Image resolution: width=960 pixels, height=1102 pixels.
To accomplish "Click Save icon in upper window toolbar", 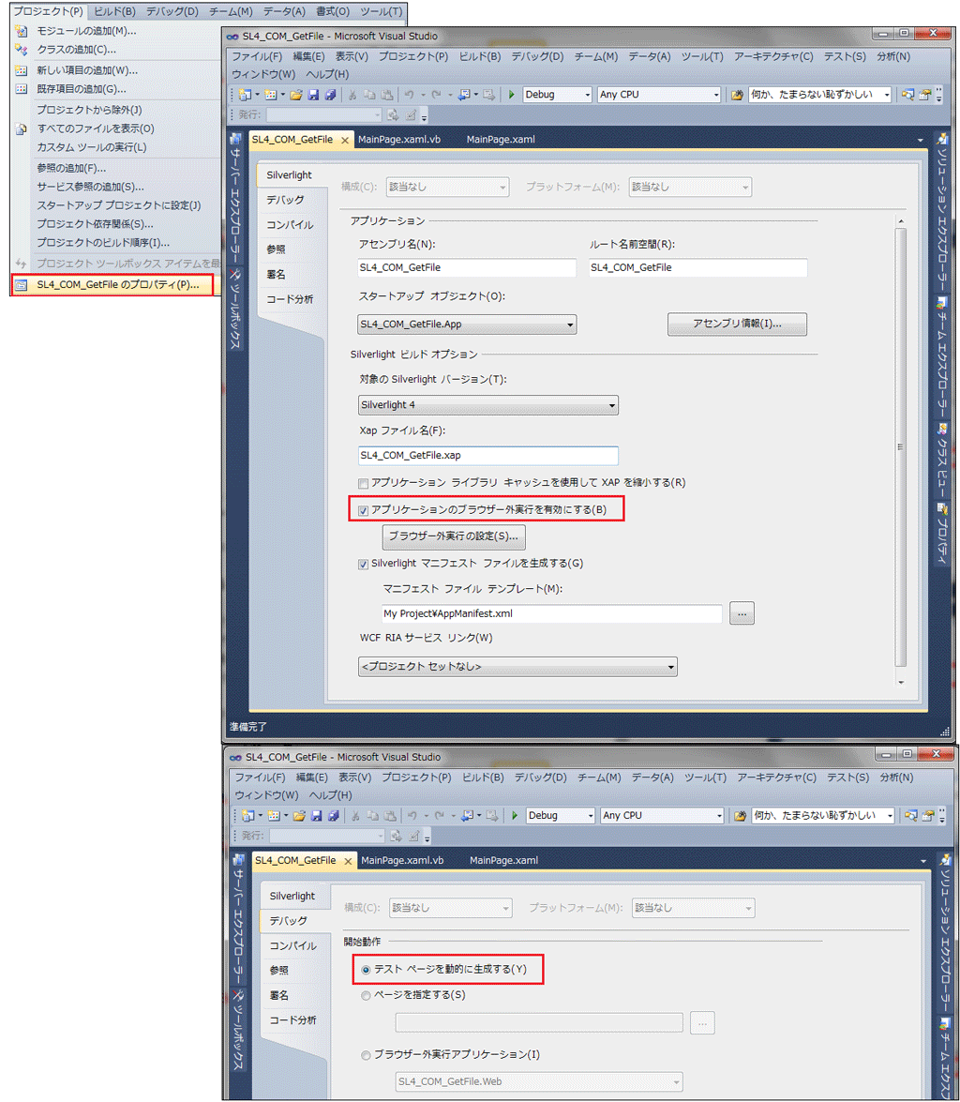I will pos(313,95).
